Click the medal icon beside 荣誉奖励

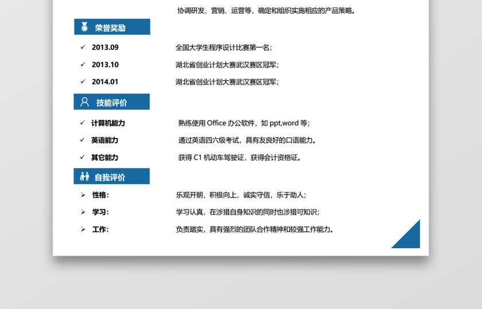84,27
